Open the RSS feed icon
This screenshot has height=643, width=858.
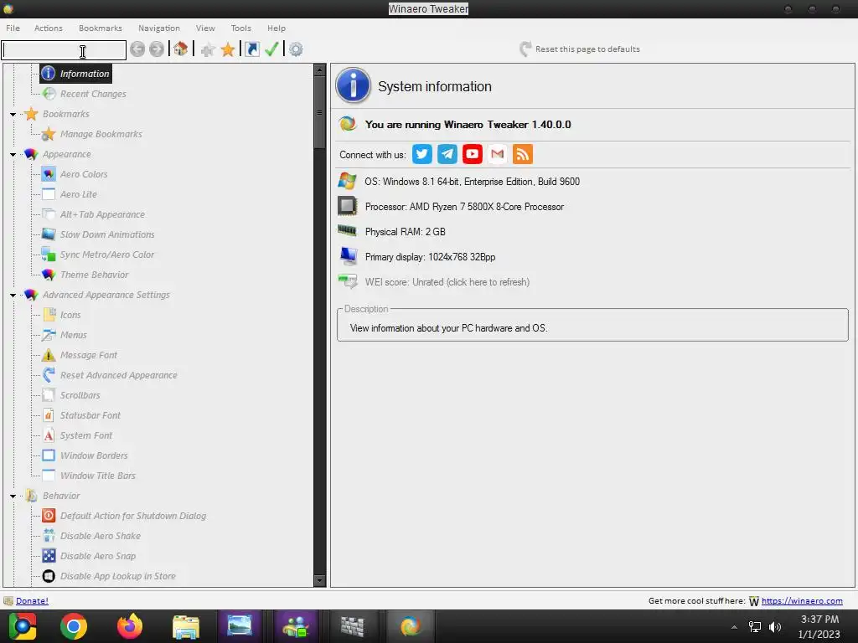[523, 154]
